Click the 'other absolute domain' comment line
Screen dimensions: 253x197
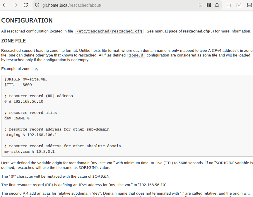point(64,146)
